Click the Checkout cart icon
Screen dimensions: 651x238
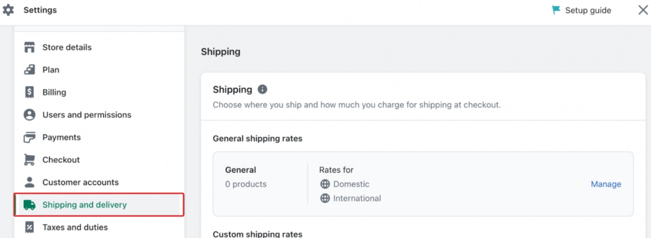coord(30,160)
